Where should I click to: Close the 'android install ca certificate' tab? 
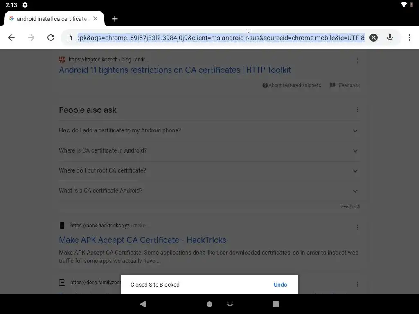pos(95,19)
